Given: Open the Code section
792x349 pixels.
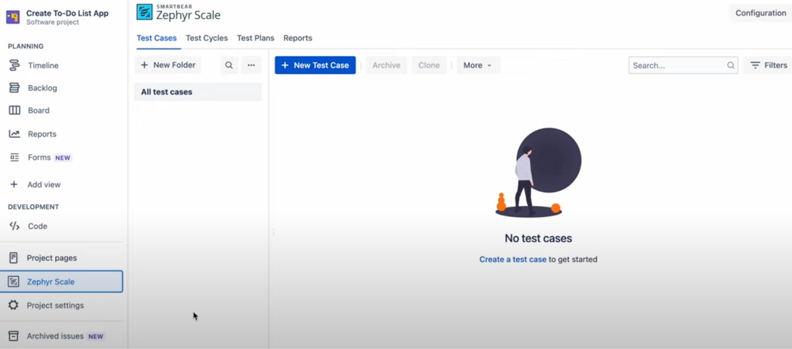Looking at the screenshot, I should coord(38,226).
